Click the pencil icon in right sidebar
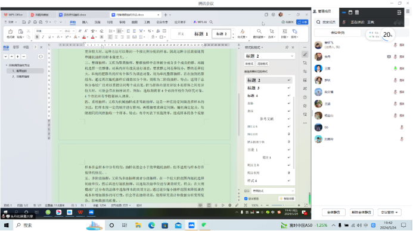Screen dimensions: 413x231 [x=305, y=55]
